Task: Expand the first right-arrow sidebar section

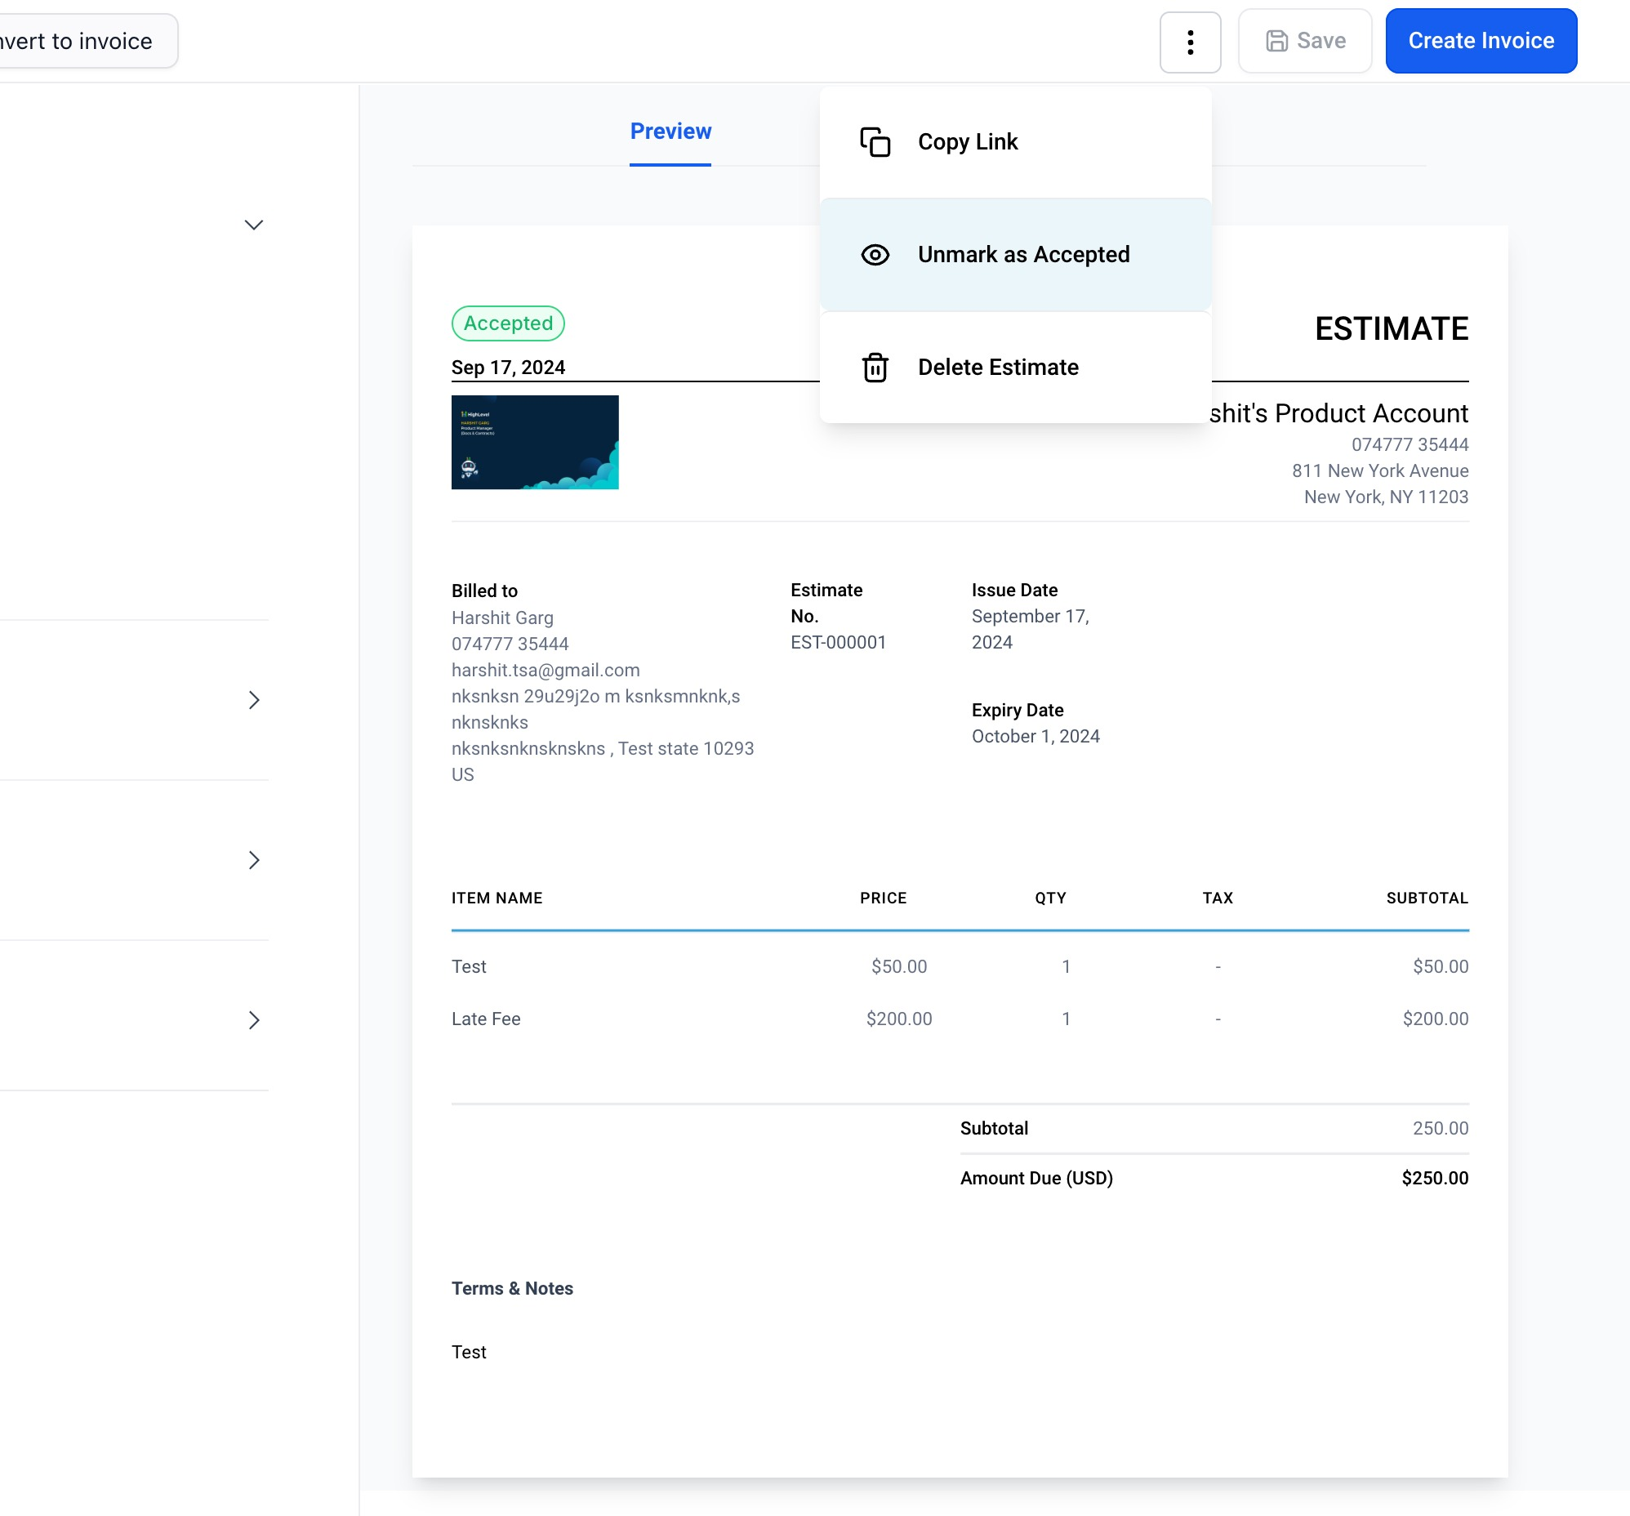Action: [x=253, y=699]
